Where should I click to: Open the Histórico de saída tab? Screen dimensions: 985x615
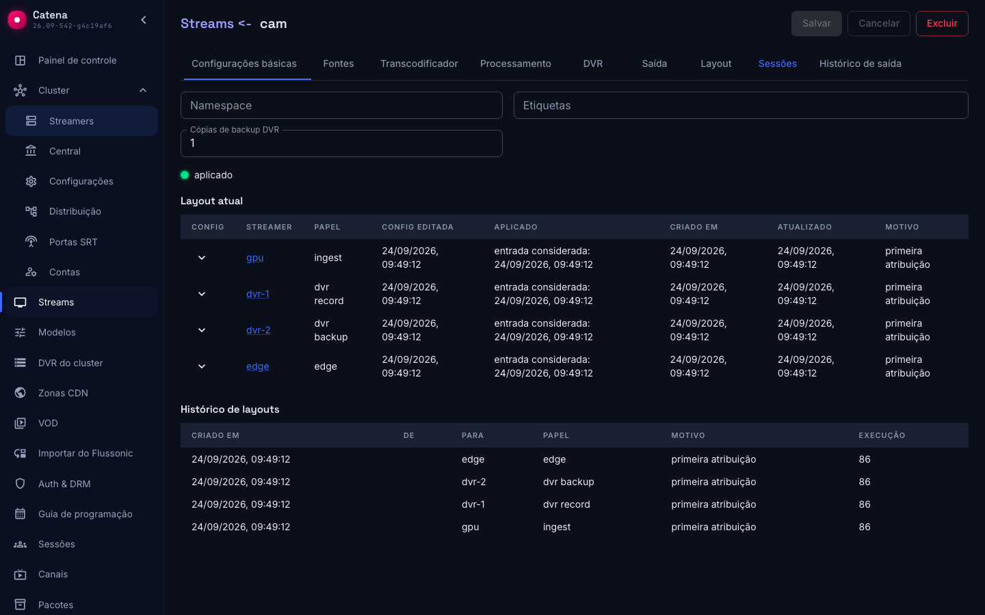pyautogui.click(x=861, y=64)
